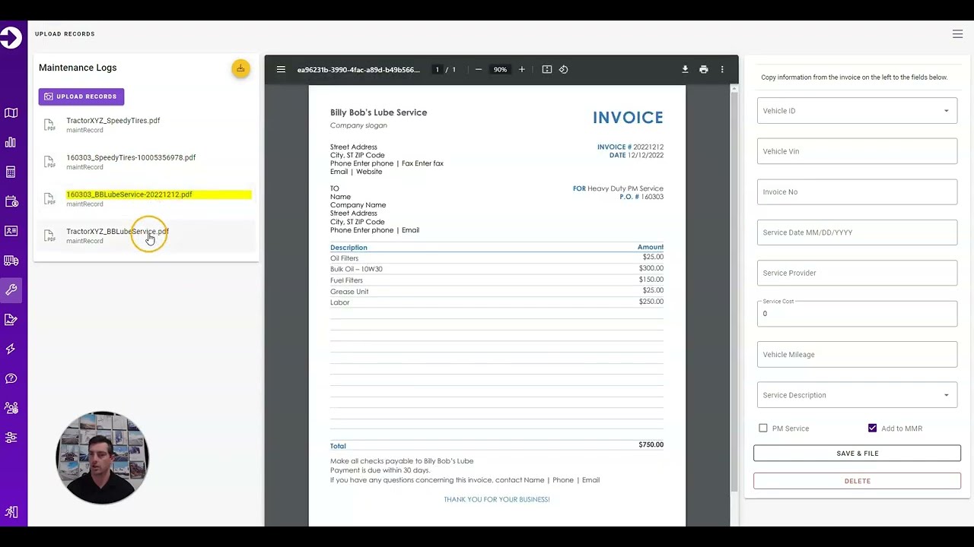
Task: Click the Service Cost input field
Action: [857, 314]
